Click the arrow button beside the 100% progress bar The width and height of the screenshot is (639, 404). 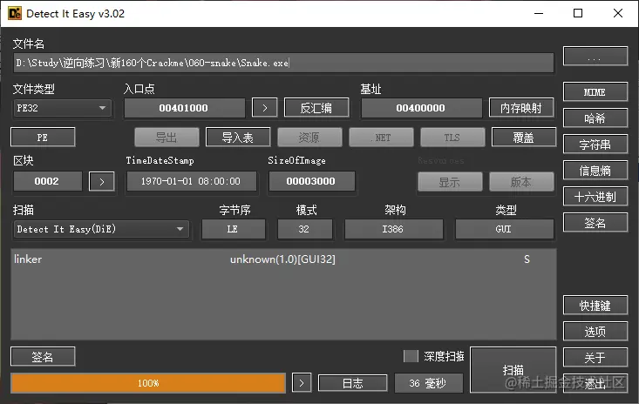[302, 383]
